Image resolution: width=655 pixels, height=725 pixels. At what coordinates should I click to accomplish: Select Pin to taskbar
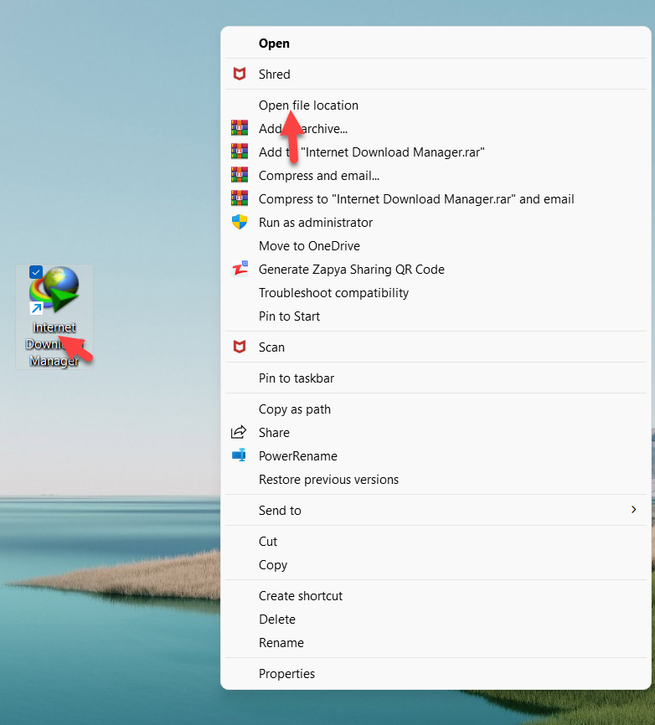coord(296,378)
